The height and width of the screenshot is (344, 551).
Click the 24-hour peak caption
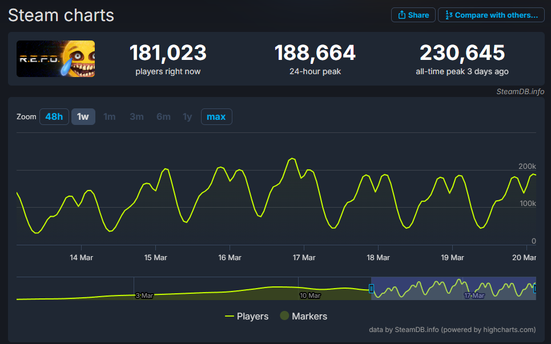pos(315,72)
